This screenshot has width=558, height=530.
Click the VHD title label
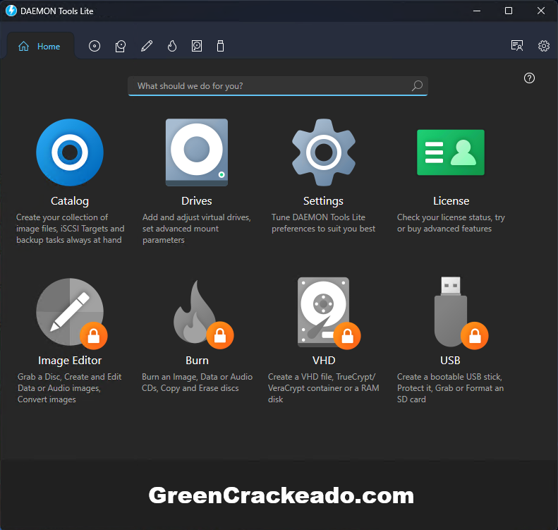point(324,361)
